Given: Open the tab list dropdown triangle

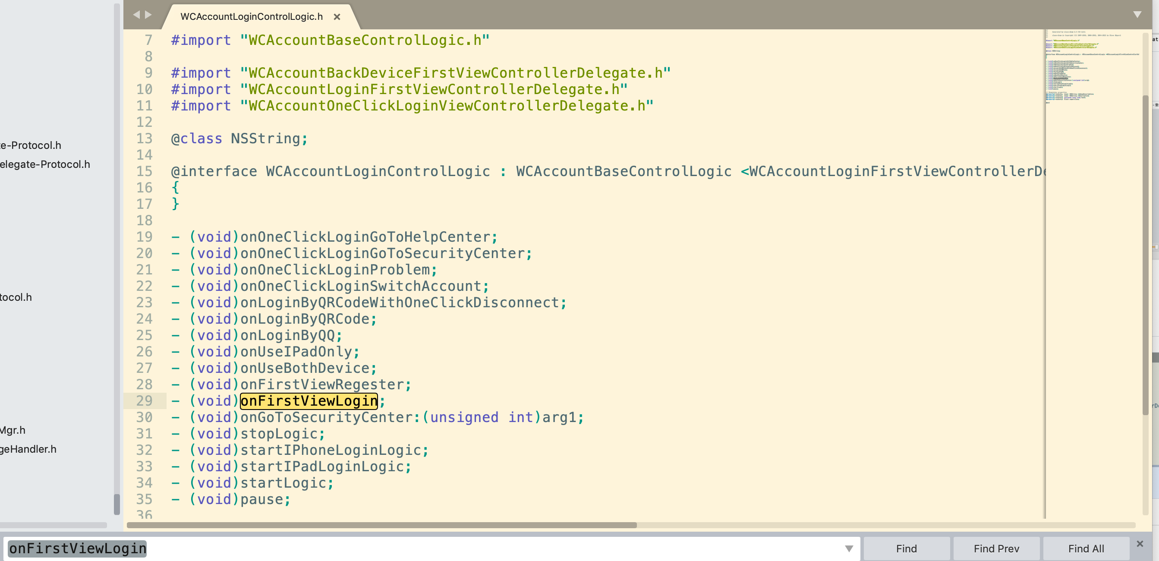Looking at the screenshot, I should click(1137, 15).
